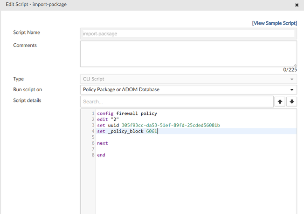Click the '_policy_block 6061' line

point(127,132)
